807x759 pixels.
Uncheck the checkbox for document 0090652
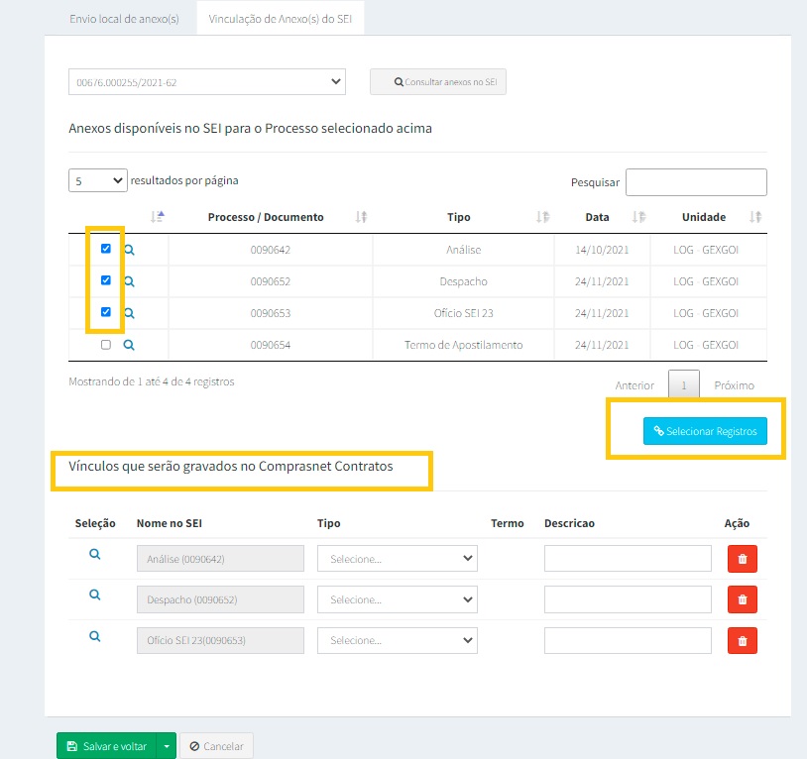106,280
